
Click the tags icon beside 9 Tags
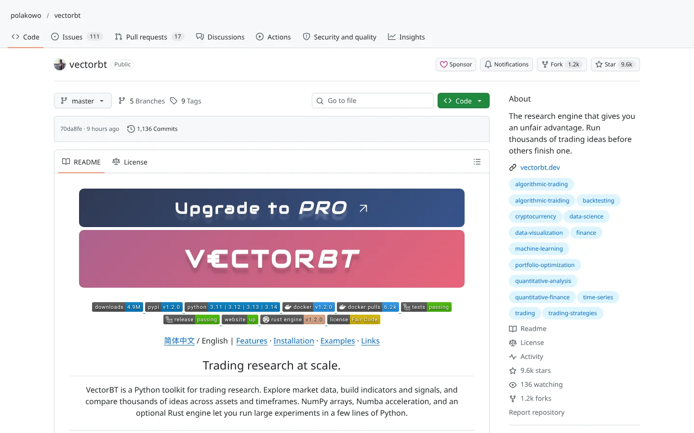174,101
